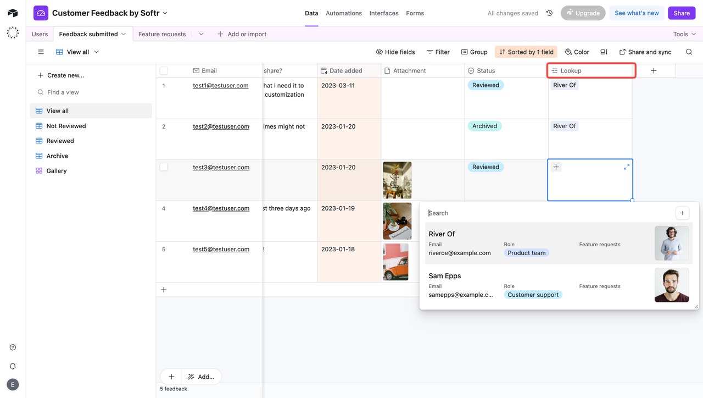The height and width of the screenshot is (398, 703).
Task: Open the See what's new link
Action: tap(637, 13)
